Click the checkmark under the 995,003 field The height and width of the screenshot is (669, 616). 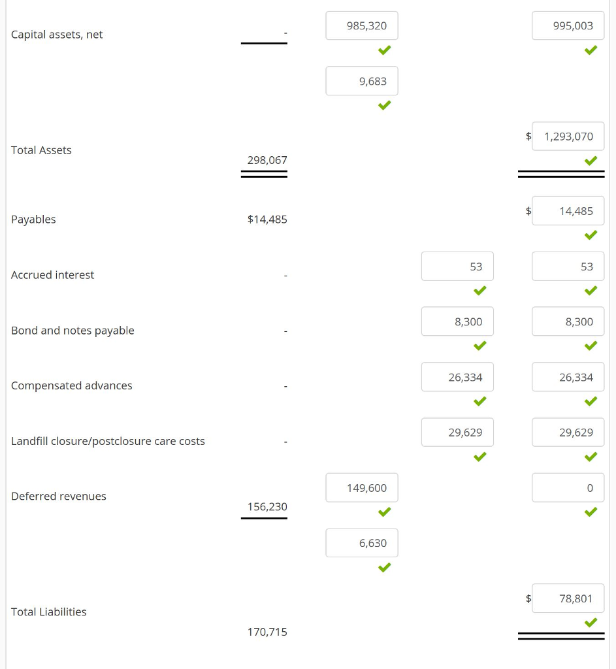[591, 50]
